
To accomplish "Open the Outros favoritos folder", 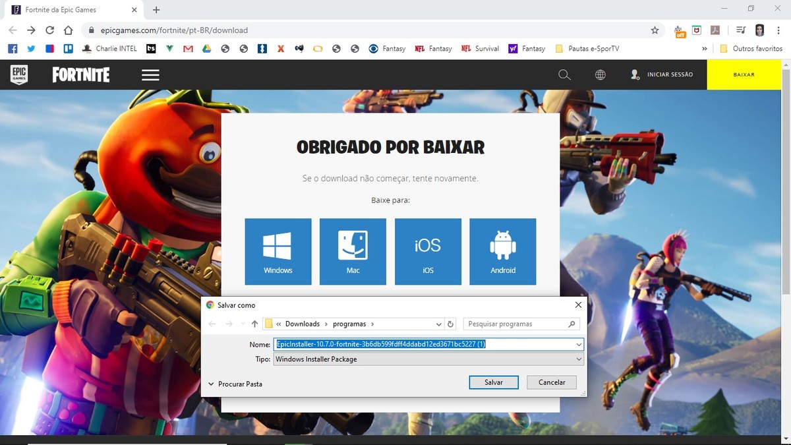I will coord(751,49).
